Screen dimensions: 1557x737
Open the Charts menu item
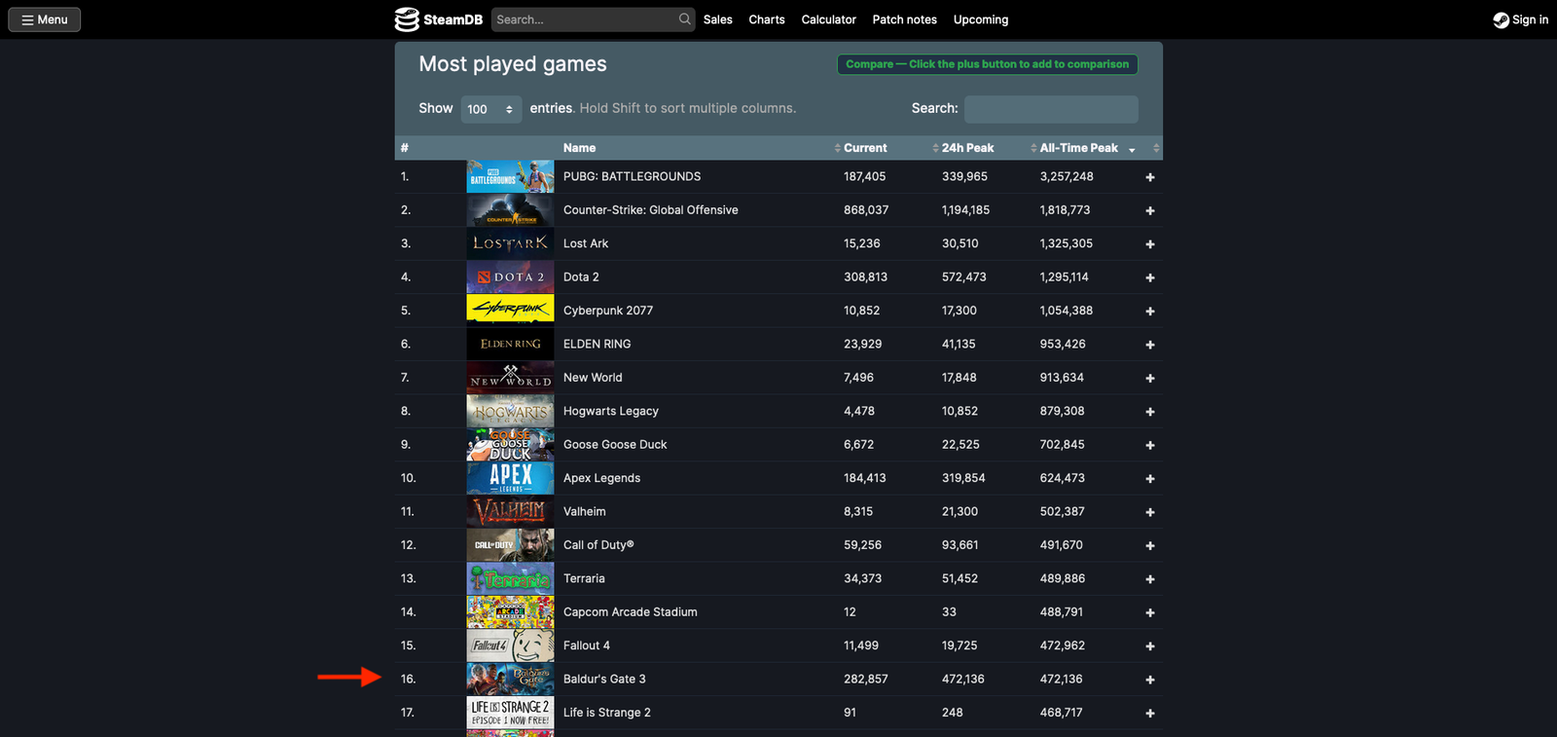pos(767,19)
